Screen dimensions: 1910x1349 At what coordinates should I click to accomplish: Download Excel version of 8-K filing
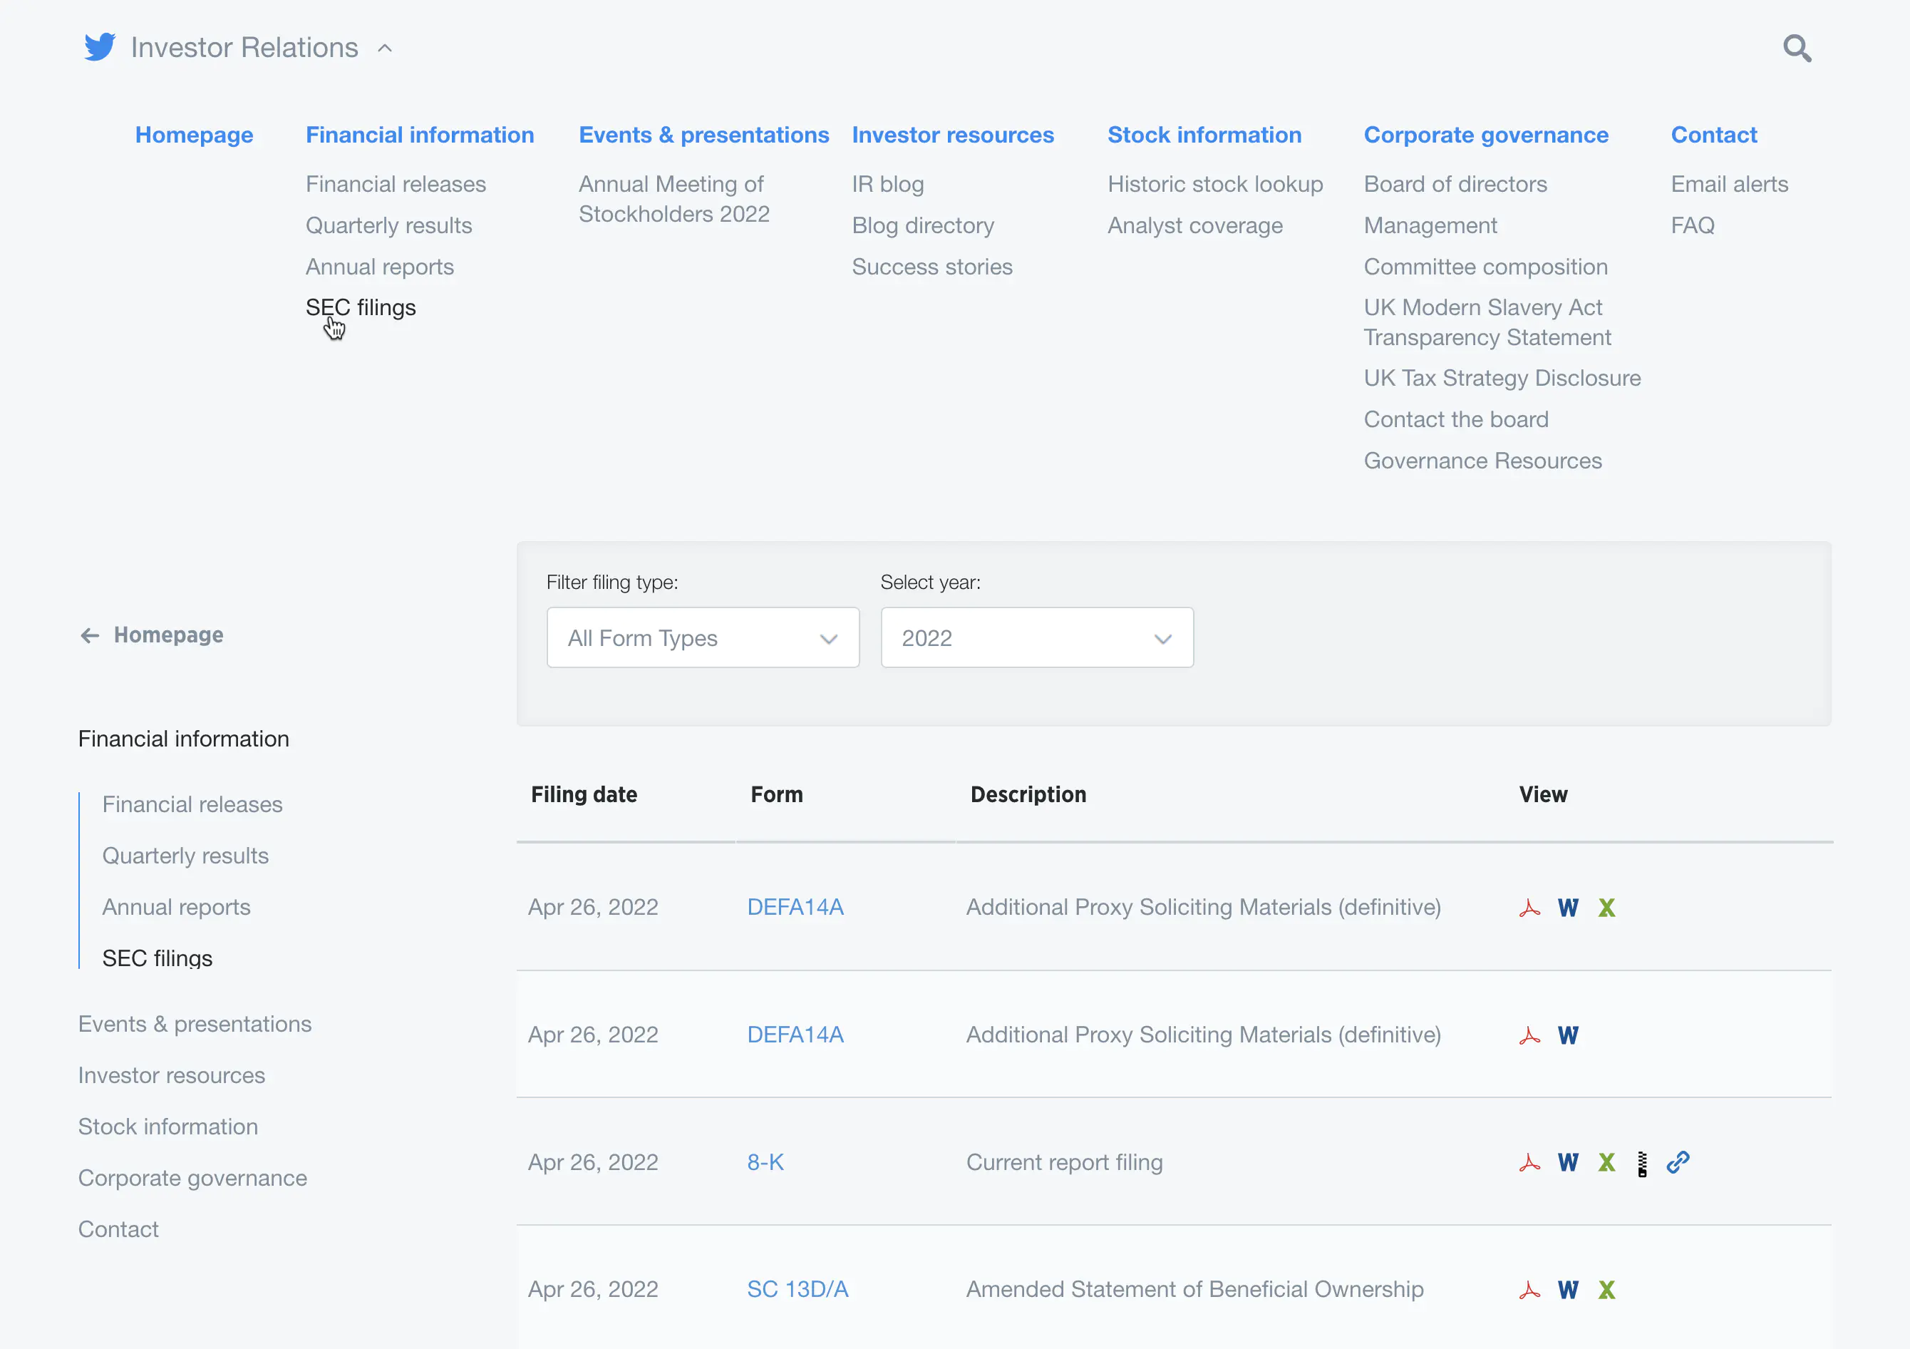[1606, 1163]
